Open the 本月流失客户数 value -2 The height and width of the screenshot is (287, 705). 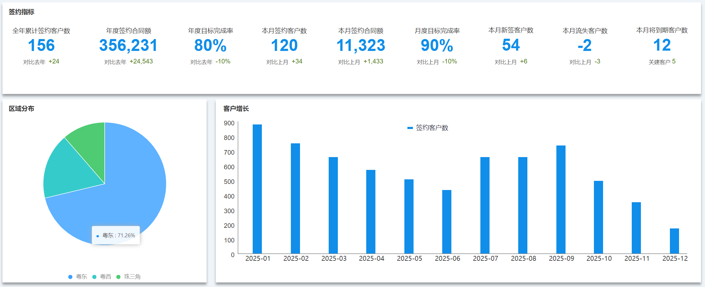(x=585, y=45)
